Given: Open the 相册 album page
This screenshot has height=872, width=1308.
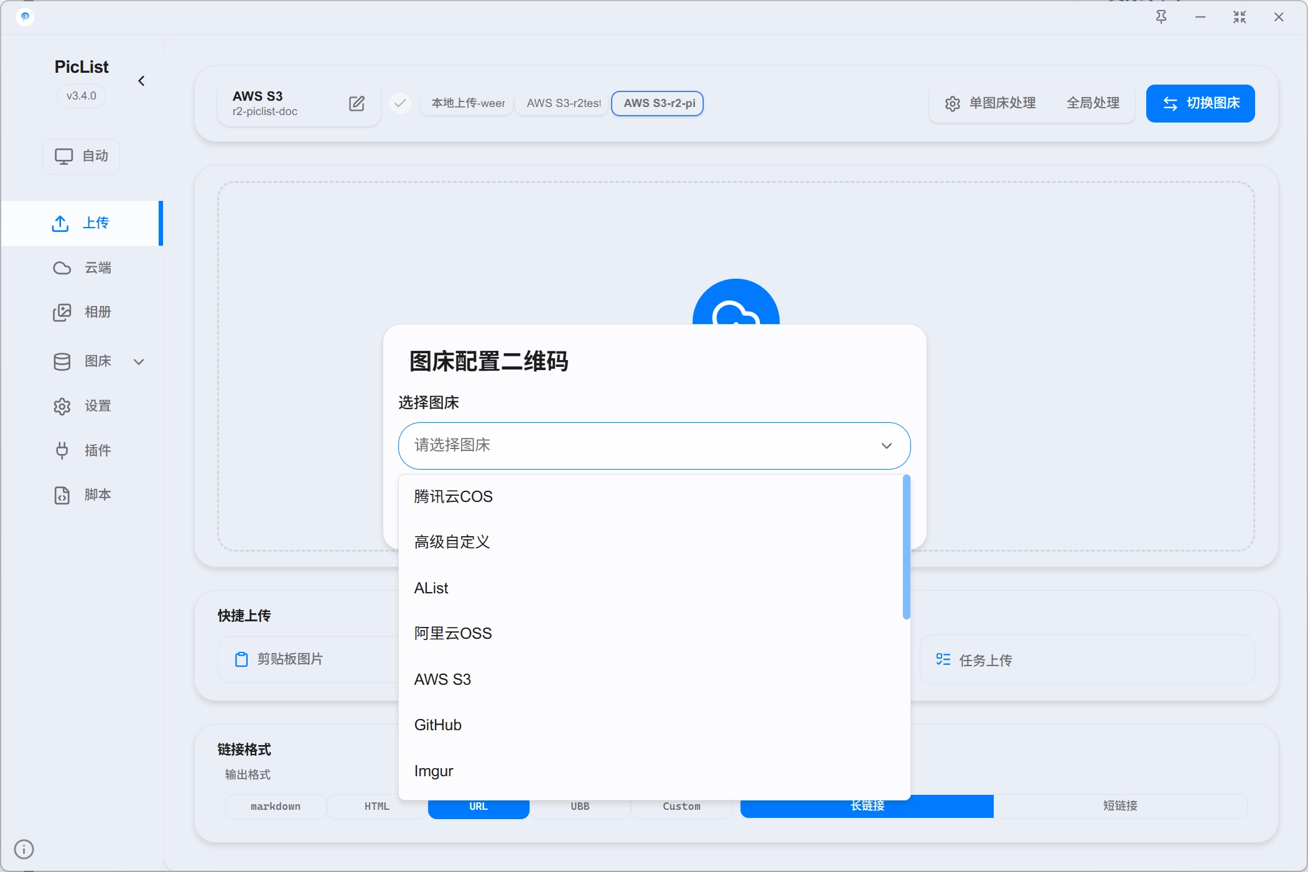Looking at the screenshot, I should (x=82, y=312).
